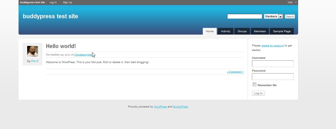Click the Search button
The image size is (336, 129).
point(290,17)
